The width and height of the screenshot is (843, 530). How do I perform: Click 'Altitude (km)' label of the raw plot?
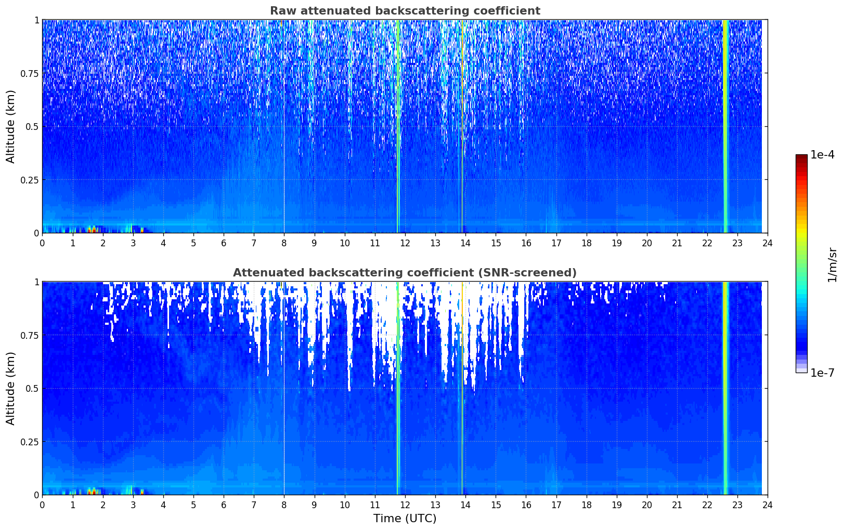coord(11,126)
